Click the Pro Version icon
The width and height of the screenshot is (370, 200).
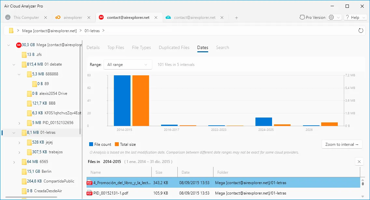(302, 18)
